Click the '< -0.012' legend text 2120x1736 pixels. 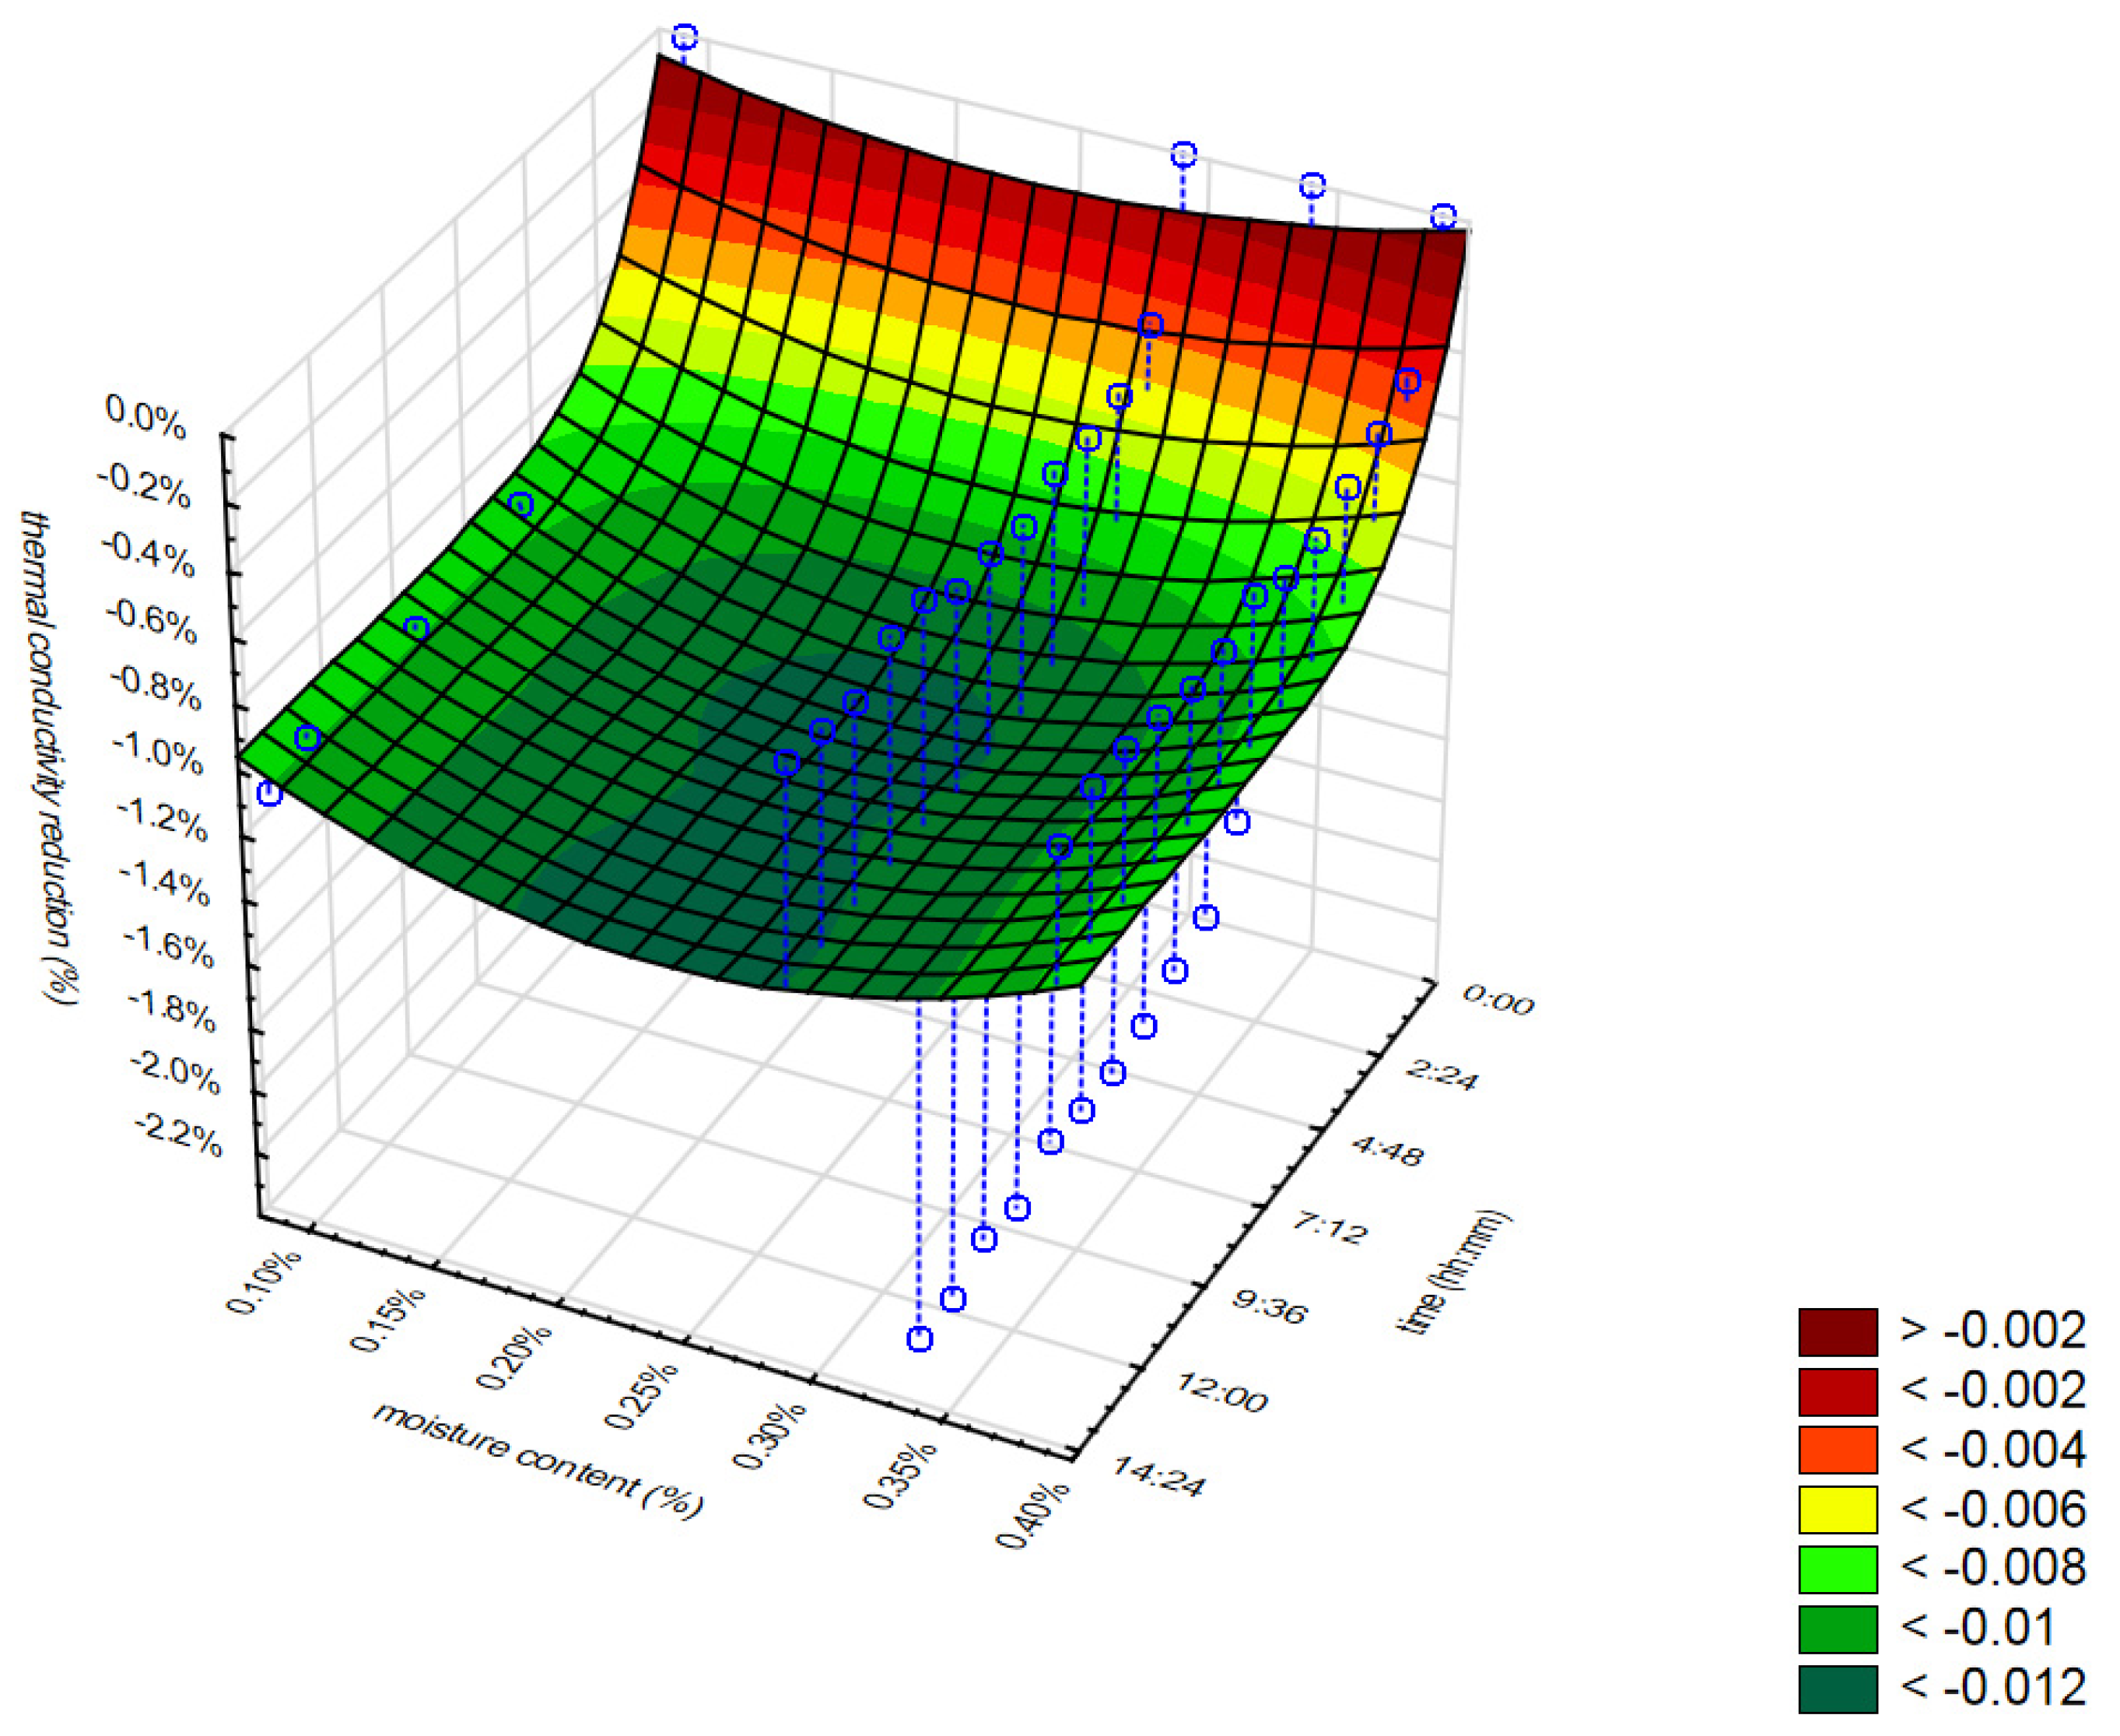click(1992, 1688)
